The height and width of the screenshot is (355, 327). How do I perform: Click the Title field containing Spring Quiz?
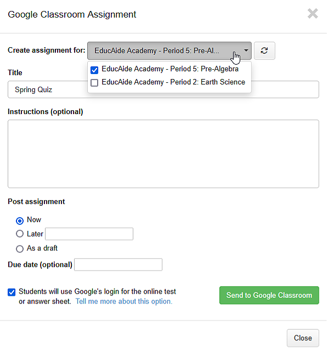click(x=163, y=89)
